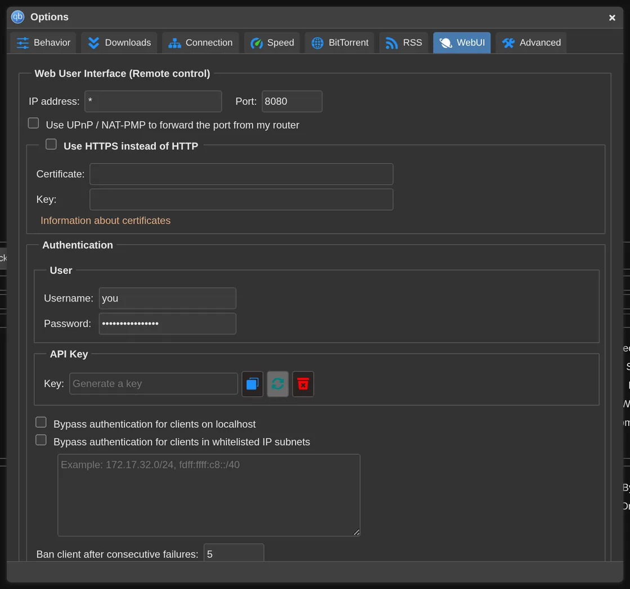Click the subnet text area resize handle
The image size is (630, 589).
pos(356,532)
